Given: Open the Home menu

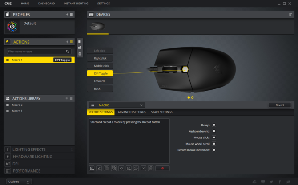Looking at the screenshot, I should [x=25, y=4].
